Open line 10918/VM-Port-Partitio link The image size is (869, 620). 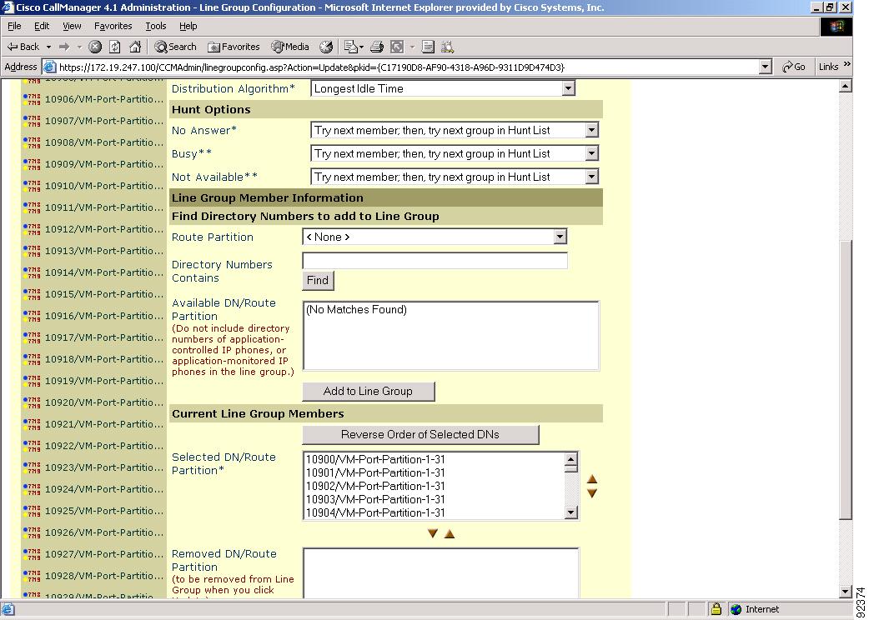pyautogui.click(x=104, y=359)
